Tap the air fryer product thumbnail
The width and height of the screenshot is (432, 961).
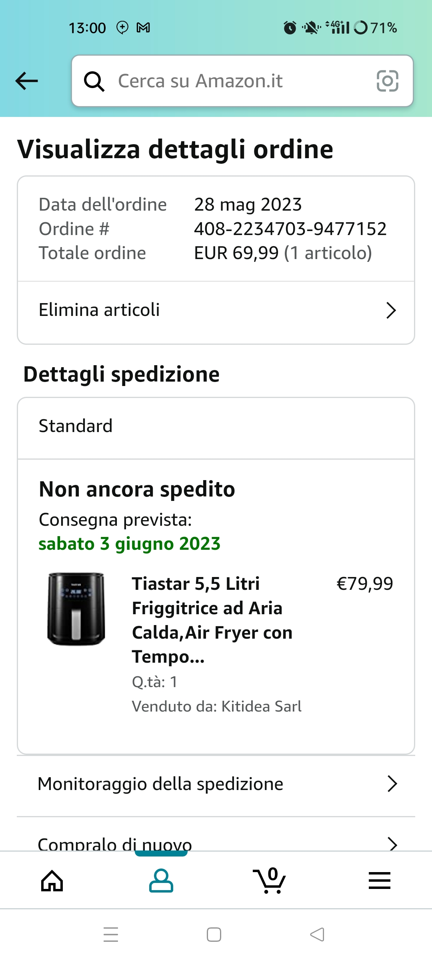tap(76, 609)
